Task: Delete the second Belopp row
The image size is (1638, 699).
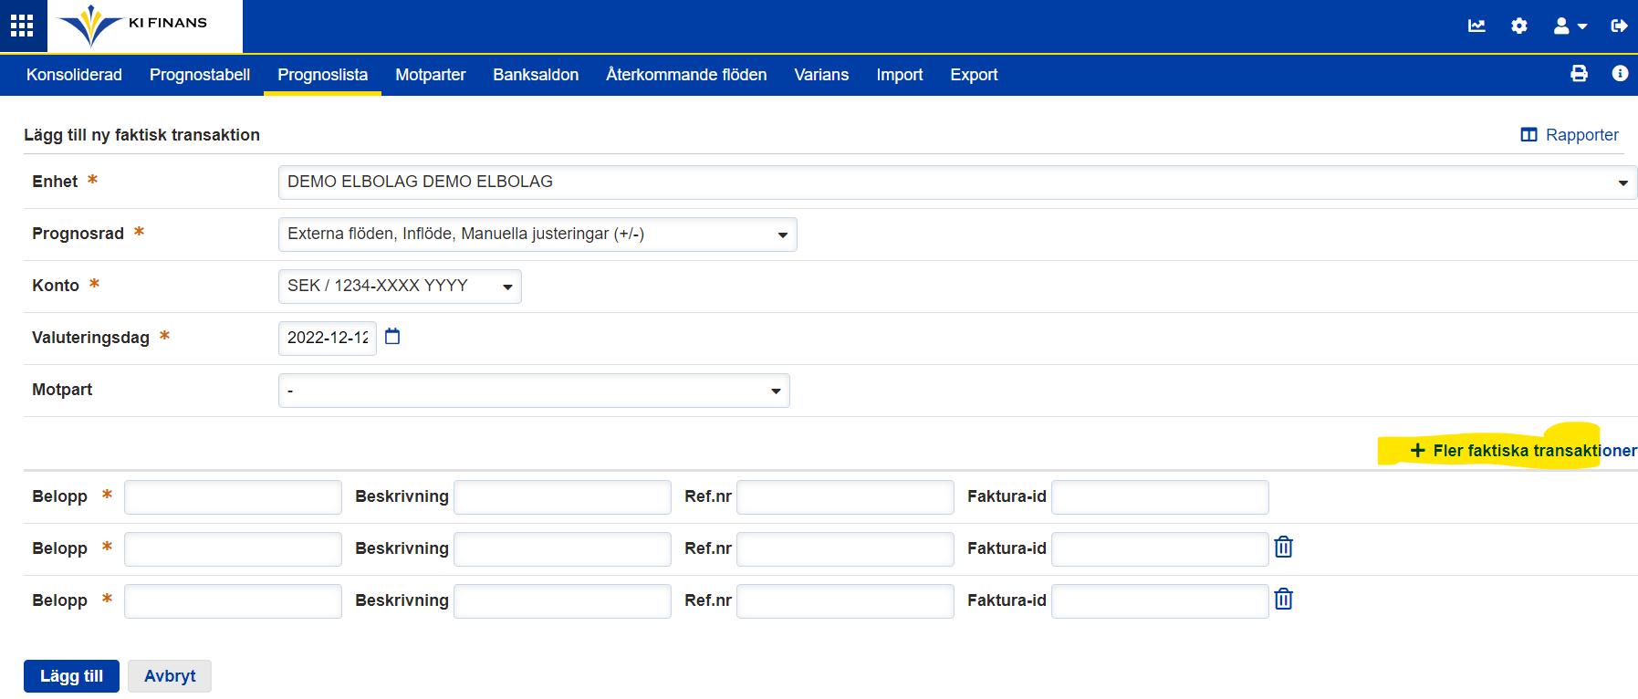Action: tap(1283, 548)
